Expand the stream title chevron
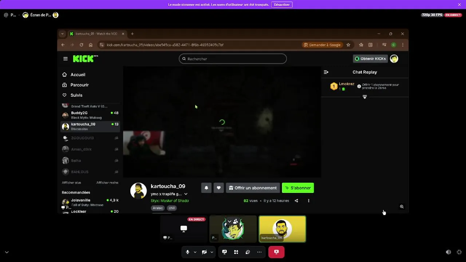This screenshot has height=262, width=466. point(186,194)
